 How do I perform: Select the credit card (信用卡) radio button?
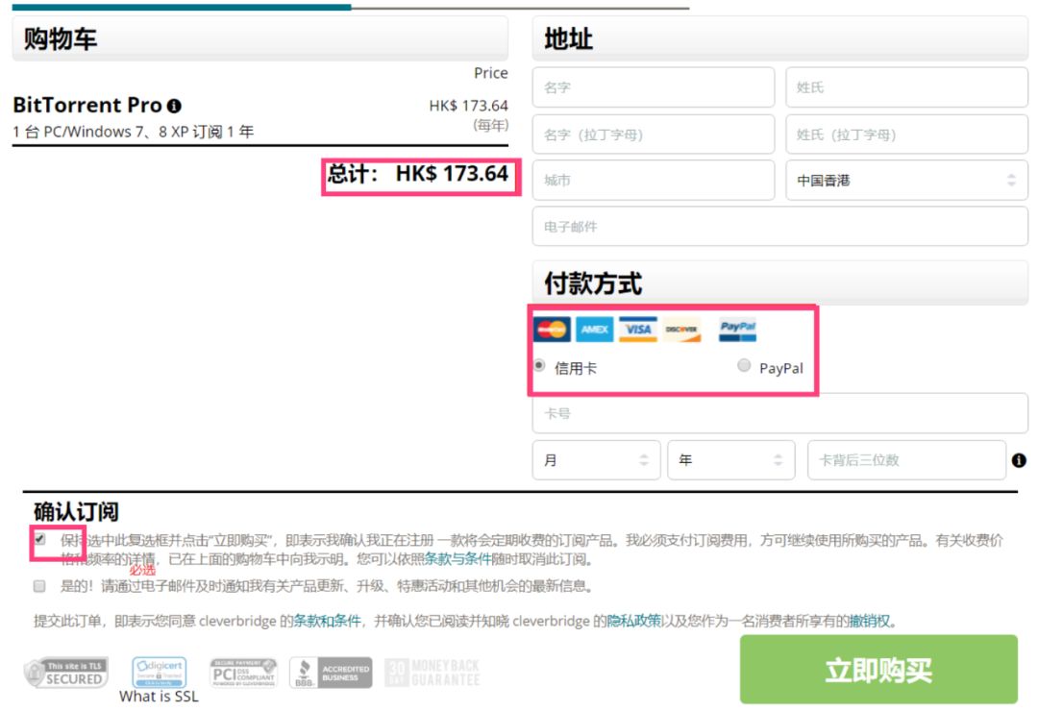pyautogui.click(x=539, y=365)
